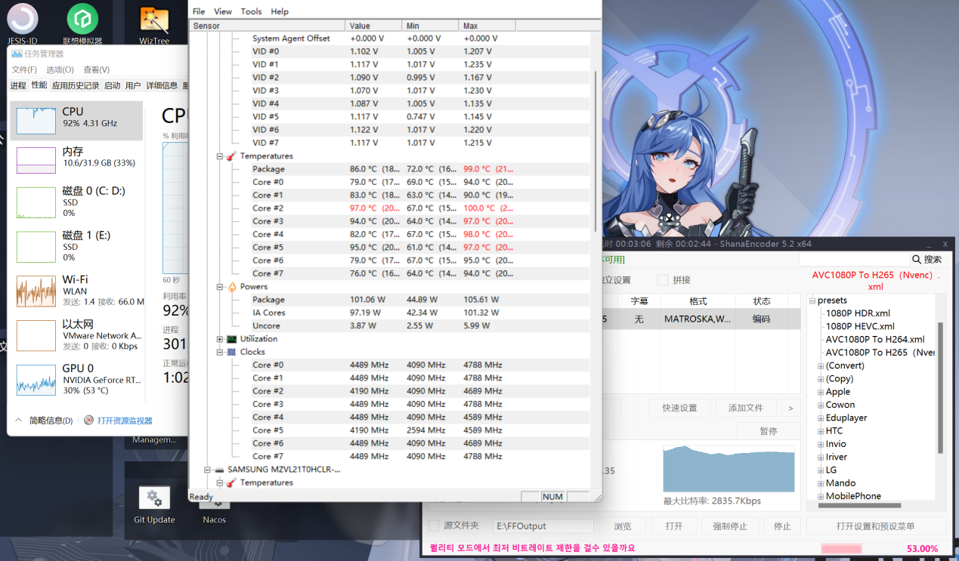Select the AVC1080P To H264.xml preset
Image resolution: width=959 pixels, height=561 pixels.
click(x=875, y=339)
